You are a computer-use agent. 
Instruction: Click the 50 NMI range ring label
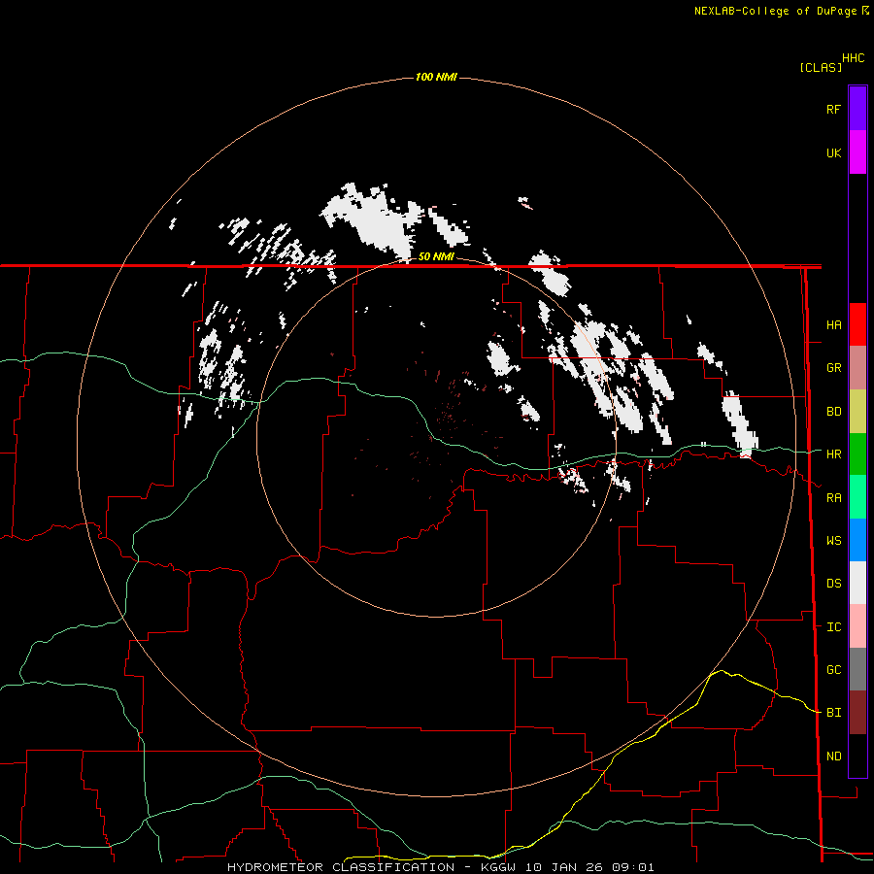pyautogui.click(x=436, y=256)
